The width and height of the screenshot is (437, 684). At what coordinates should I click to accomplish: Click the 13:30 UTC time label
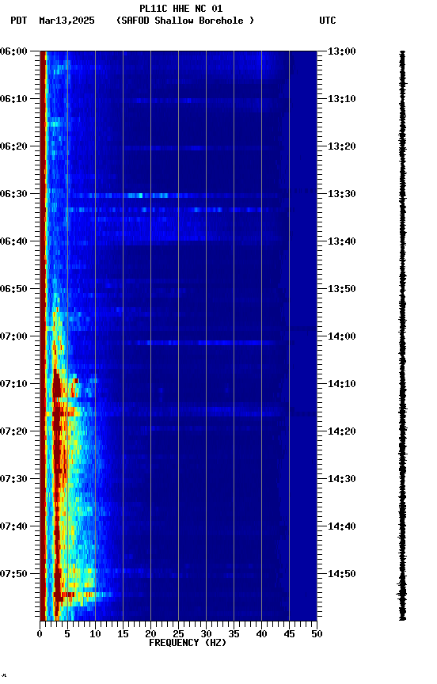(x=342, y=194)
